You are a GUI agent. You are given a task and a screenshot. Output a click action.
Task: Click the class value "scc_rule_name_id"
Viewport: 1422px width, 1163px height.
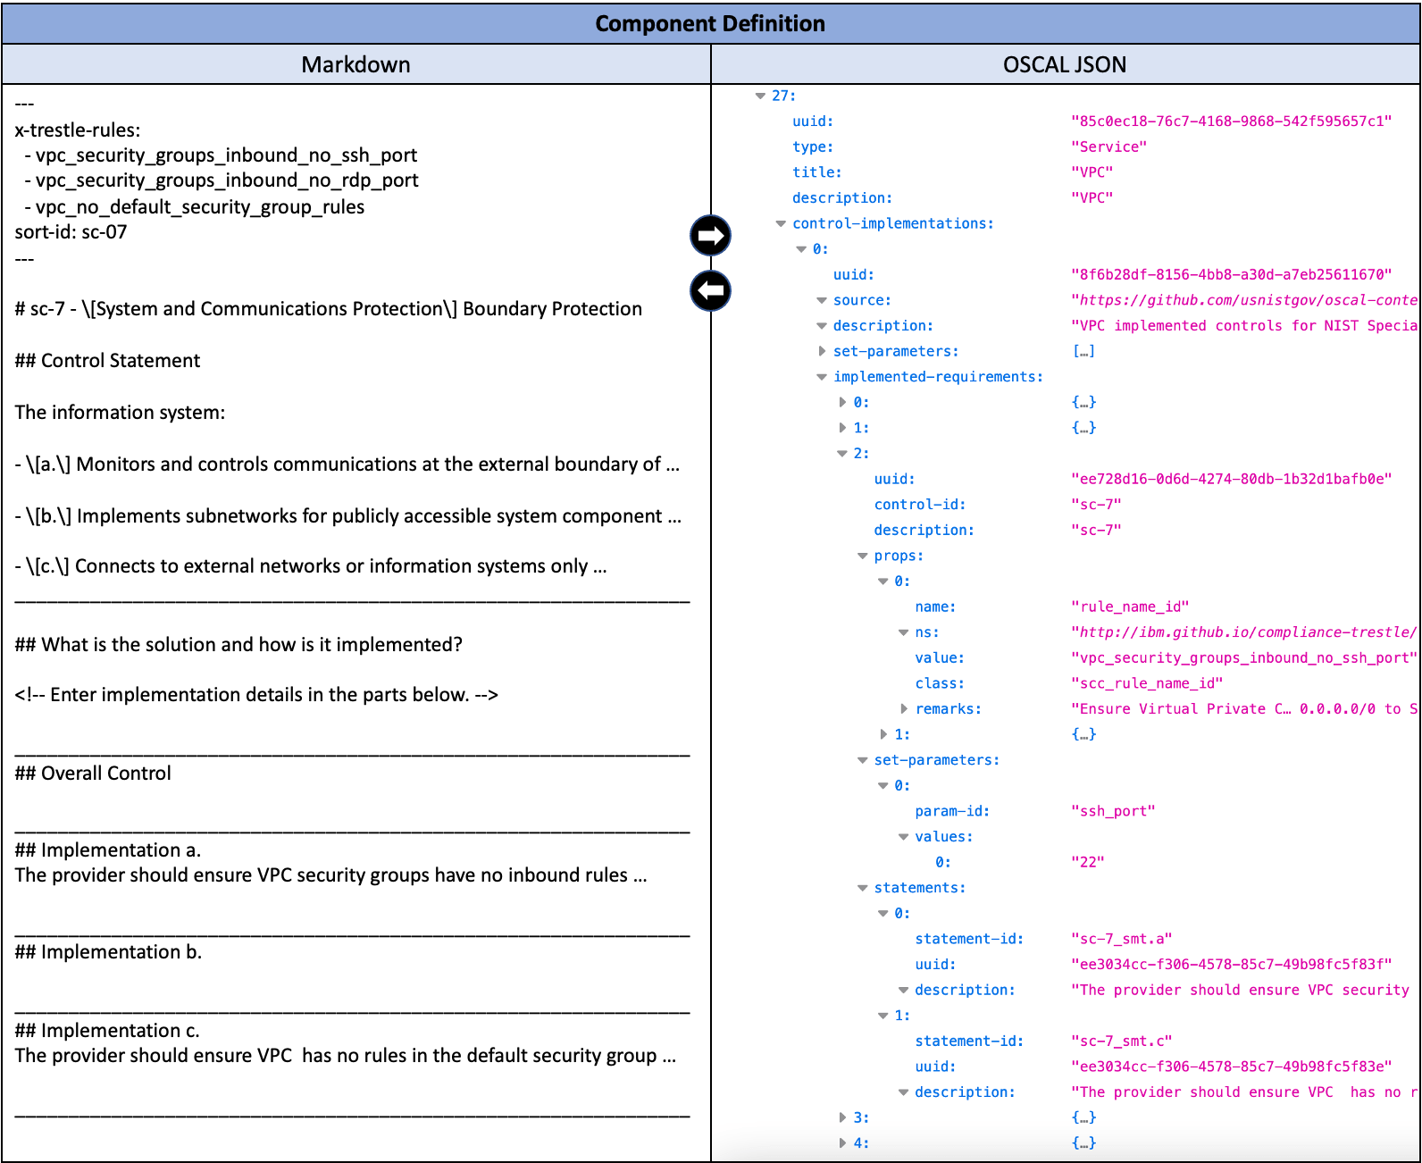click(1147, 683)
